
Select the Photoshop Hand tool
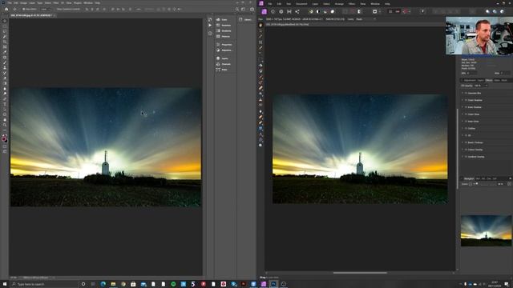tap(5, 120)
